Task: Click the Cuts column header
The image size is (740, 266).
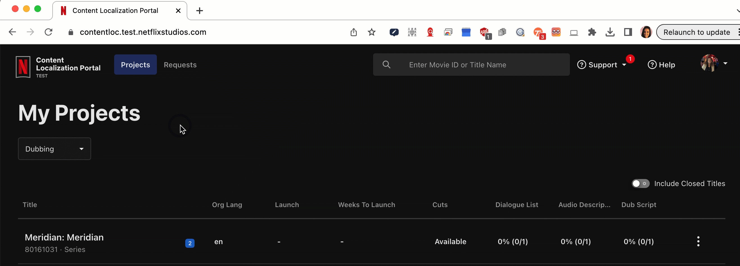Action: pyautogui.click(x=440, y=205)
